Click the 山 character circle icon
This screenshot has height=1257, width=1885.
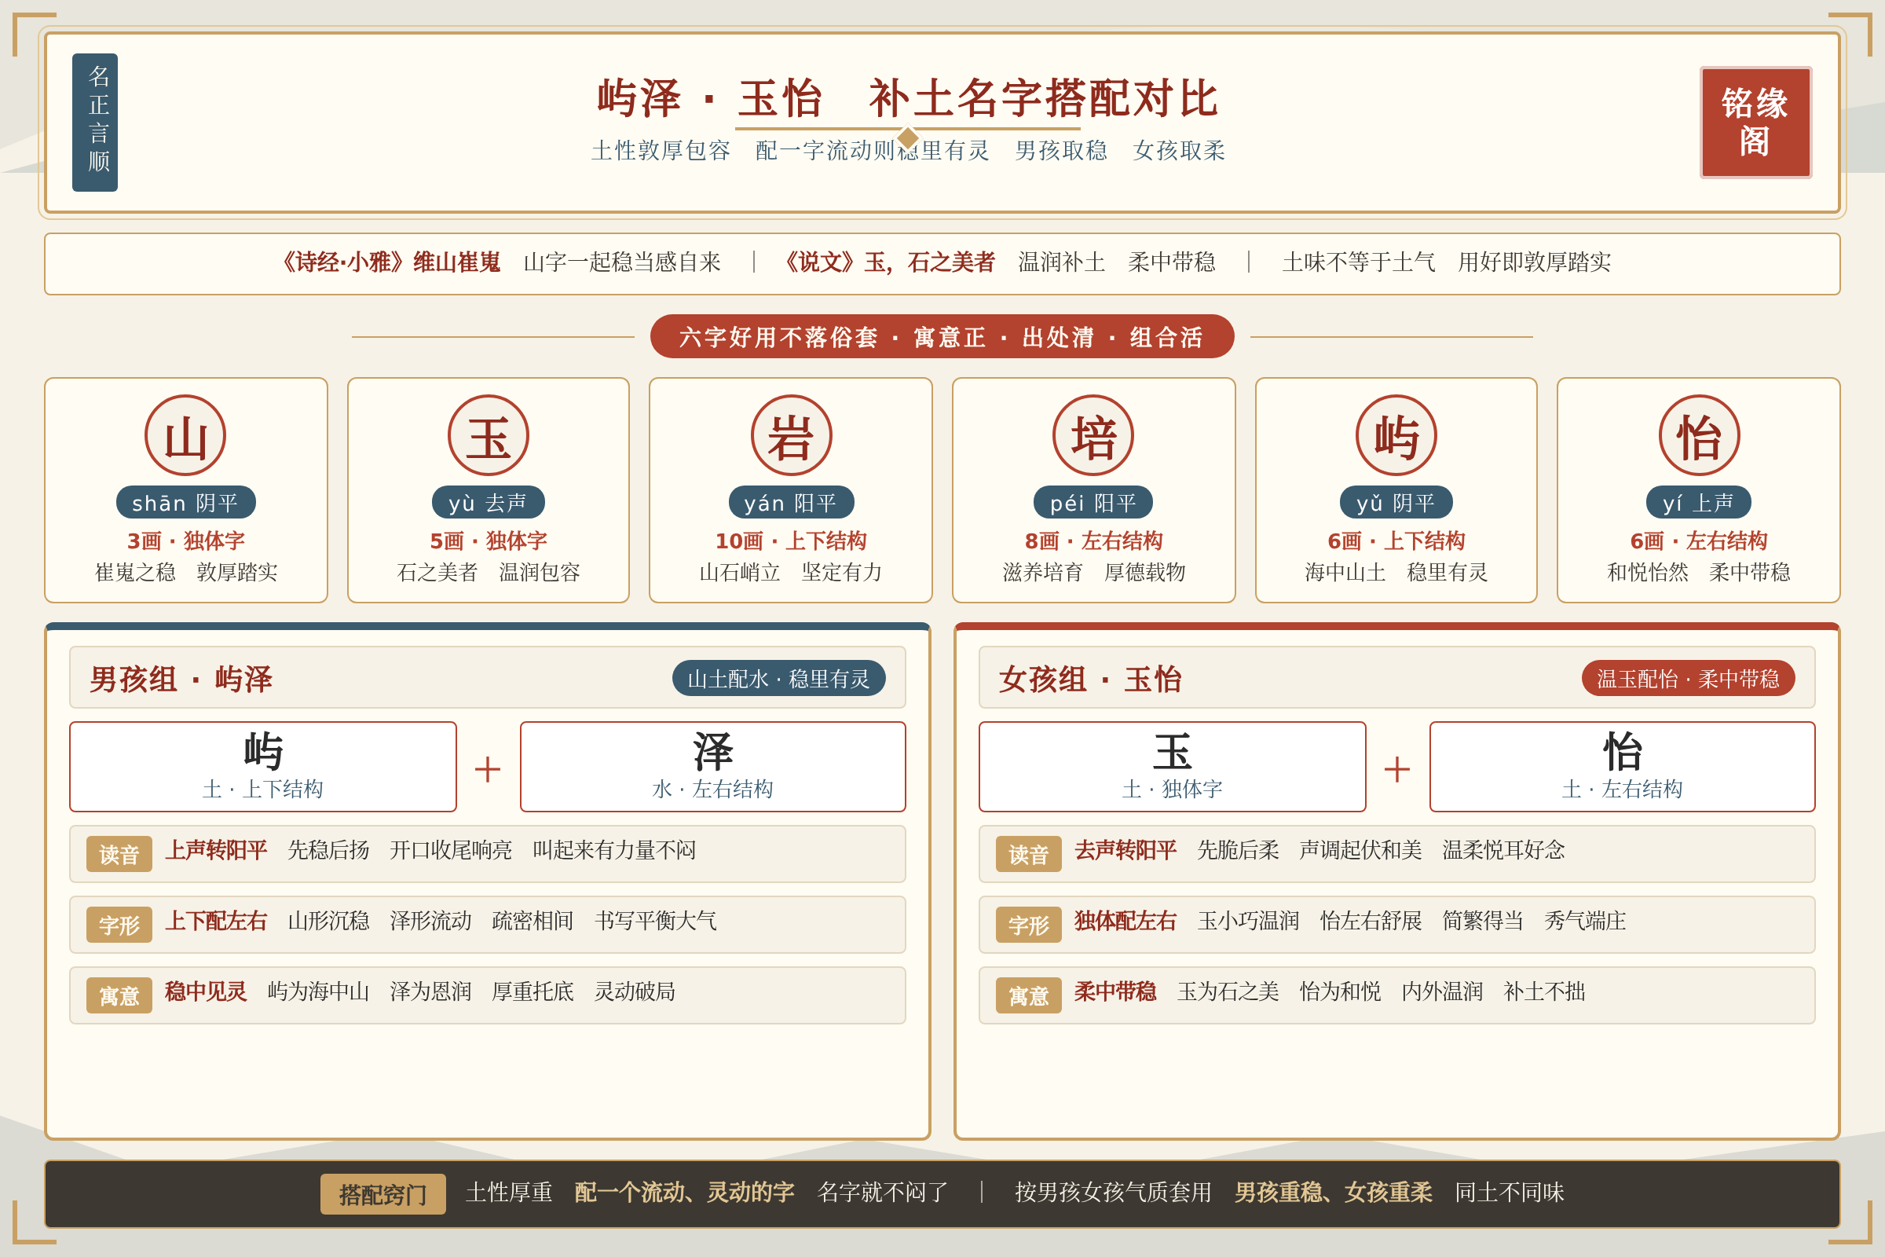click(x=185, y=435)
